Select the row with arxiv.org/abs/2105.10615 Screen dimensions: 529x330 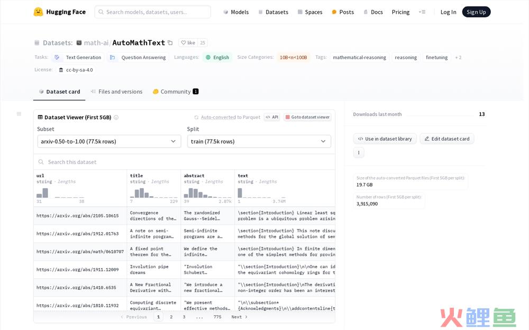click(x=184, y=216)
